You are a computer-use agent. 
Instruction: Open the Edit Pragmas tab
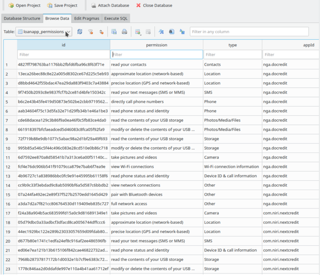click(x=87, y=18)
